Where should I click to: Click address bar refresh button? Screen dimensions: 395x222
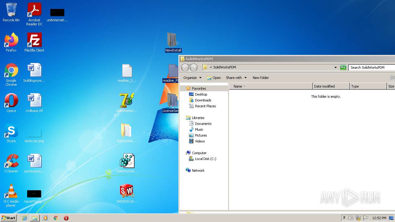[x=343, y=68]
